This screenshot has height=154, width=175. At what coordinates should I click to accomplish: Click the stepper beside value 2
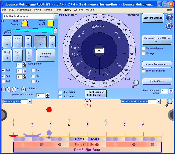click(25, 71)
